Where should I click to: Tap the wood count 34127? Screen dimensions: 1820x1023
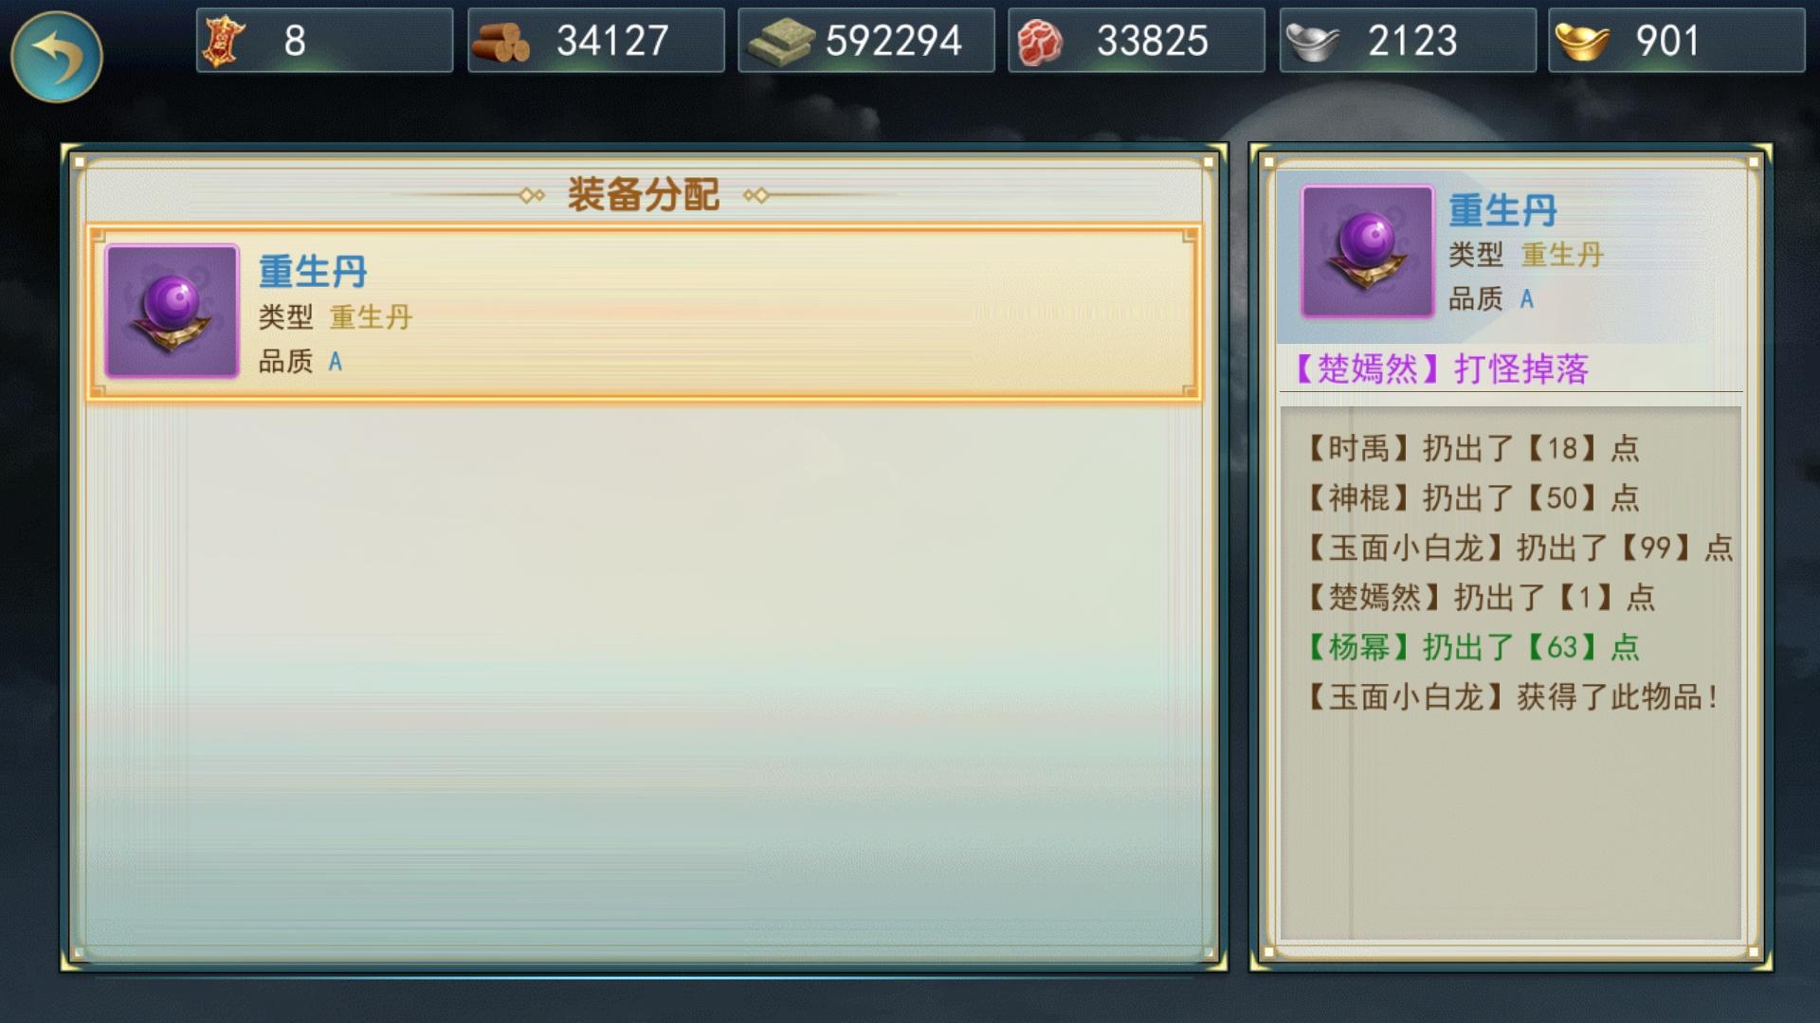pyautogui.click(x=612, y=41)
